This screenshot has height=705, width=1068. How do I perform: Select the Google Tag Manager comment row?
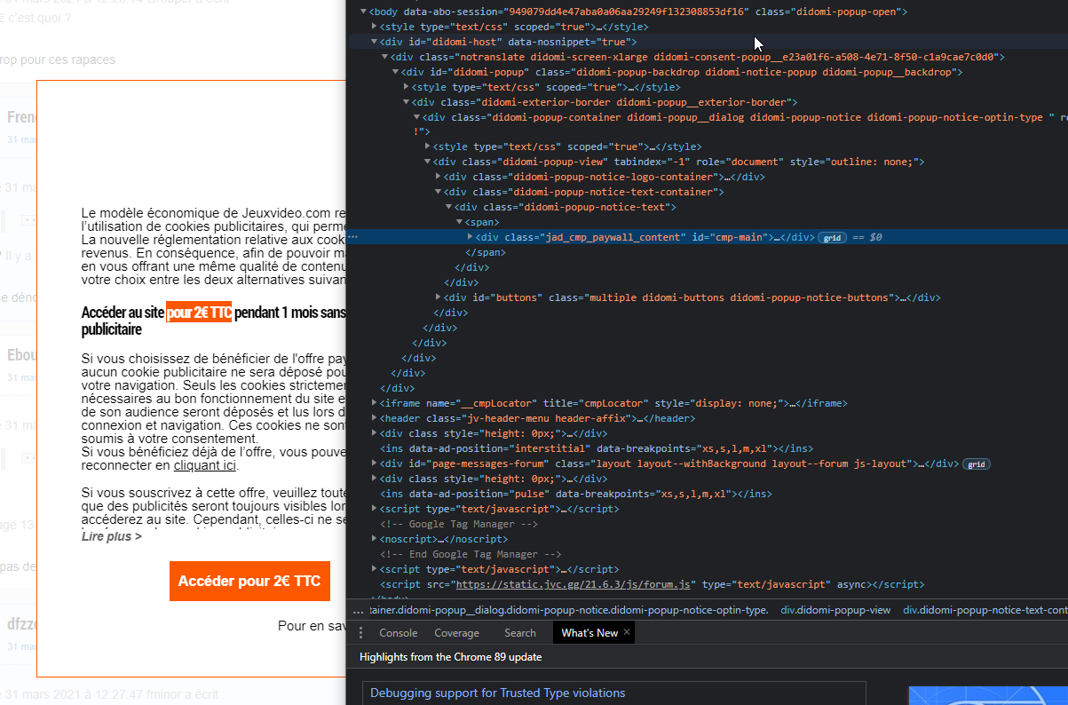coord(458,524)
